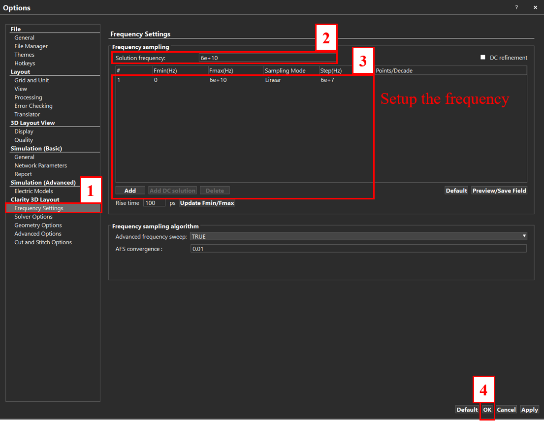Open Display under 3D Layout View

click(24, 131)
